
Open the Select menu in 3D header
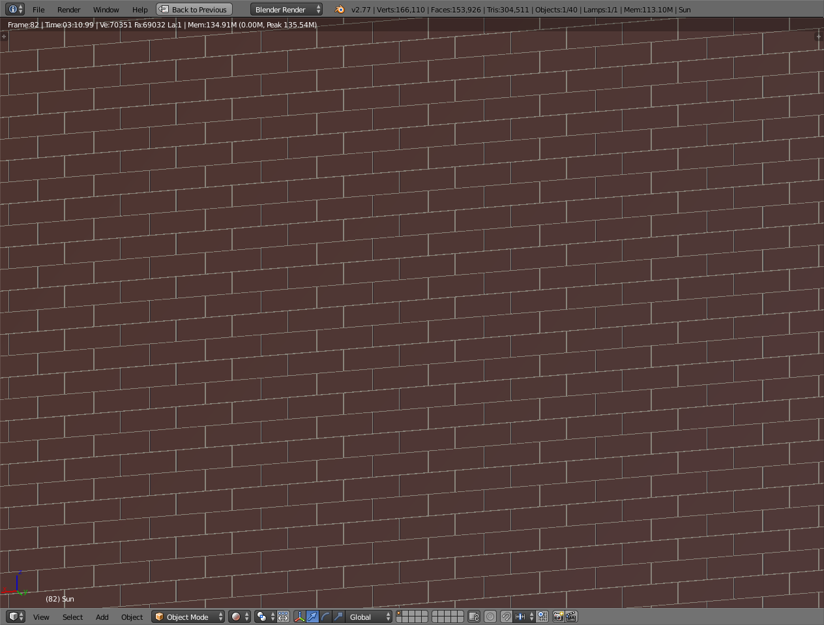tap(72, 617)
